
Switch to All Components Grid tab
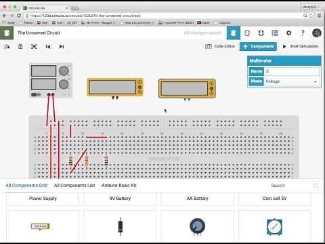click(26, 186)
